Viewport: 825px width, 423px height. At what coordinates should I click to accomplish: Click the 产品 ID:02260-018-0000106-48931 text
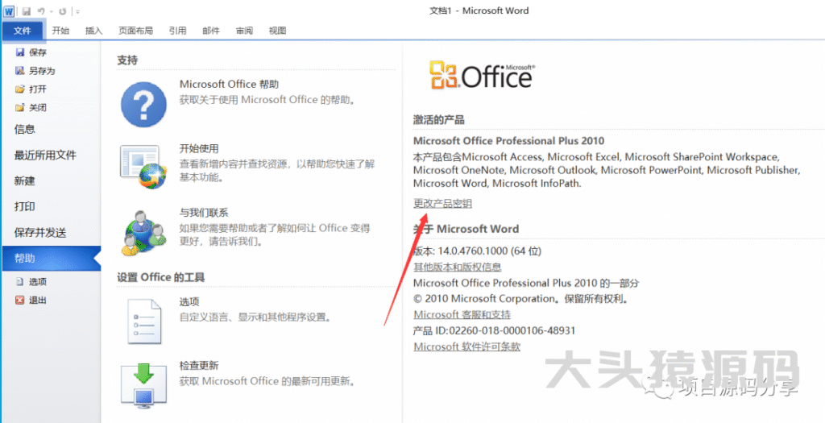(x=494, y=331)
